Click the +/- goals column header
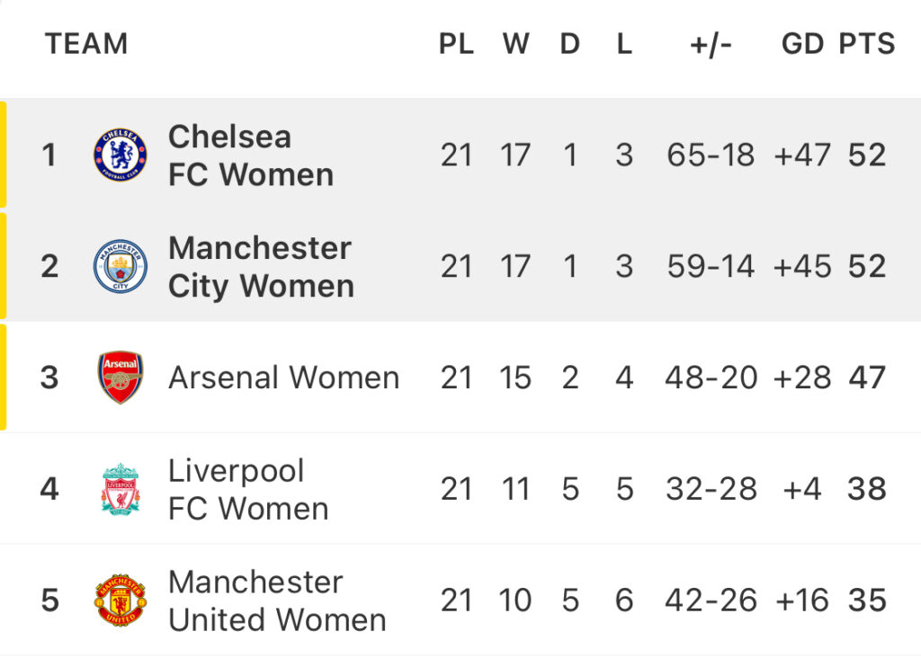The width and height of the screenshot is (921, 658). click(x=711, y=45)
